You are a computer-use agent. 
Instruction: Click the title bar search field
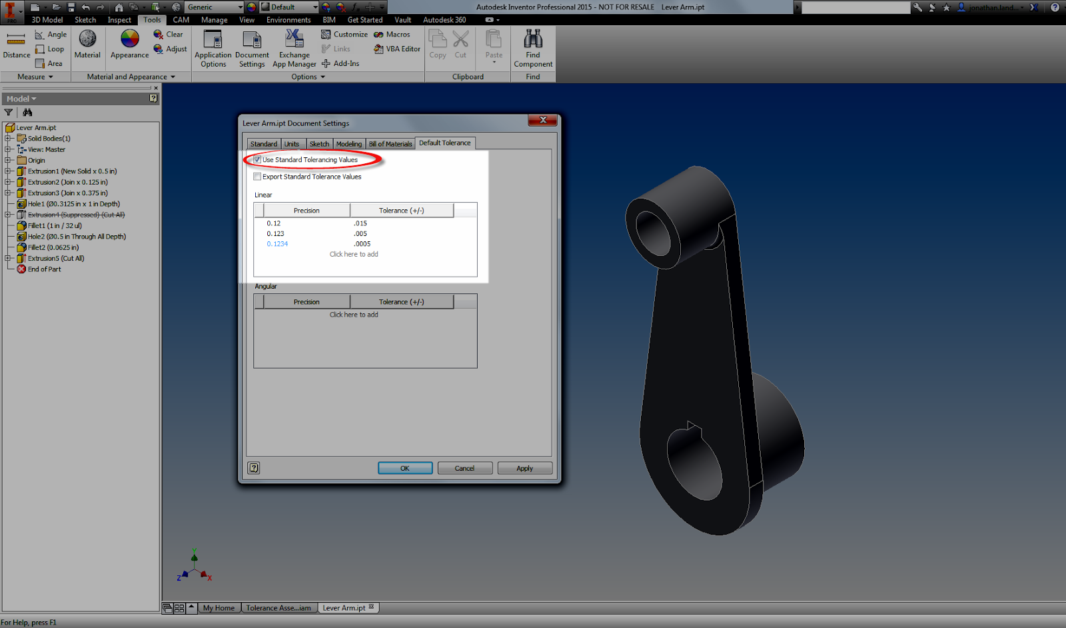tap(855, 7)
